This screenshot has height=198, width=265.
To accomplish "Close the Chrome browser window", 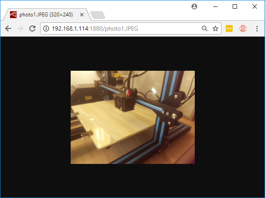I will coord(255,6).
